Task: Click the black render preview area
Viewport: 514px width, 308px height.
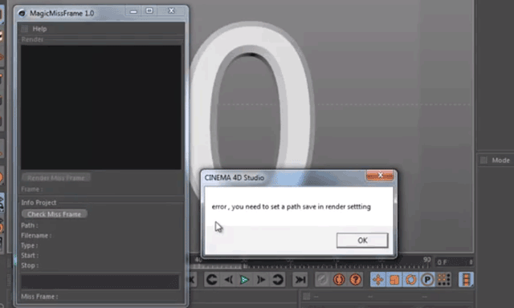Action: [x=101, y=107]
